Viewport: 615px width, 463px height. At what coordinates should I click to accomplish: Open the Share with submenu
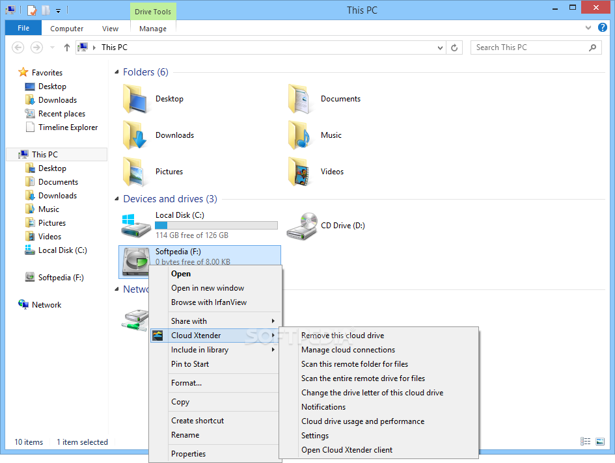pyautogui.click(x=215, y=321)
